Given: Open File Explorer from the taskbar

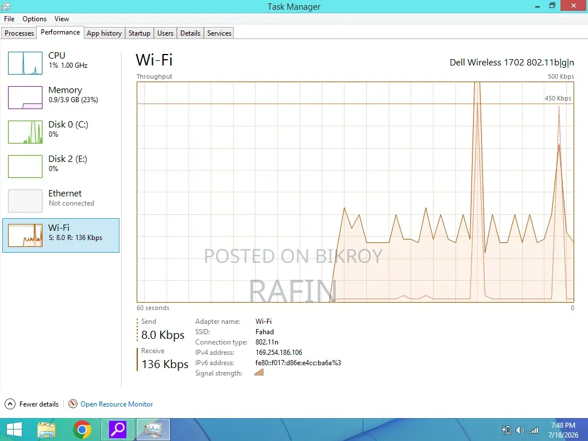Looking at the screenshot, I should 47,430.
